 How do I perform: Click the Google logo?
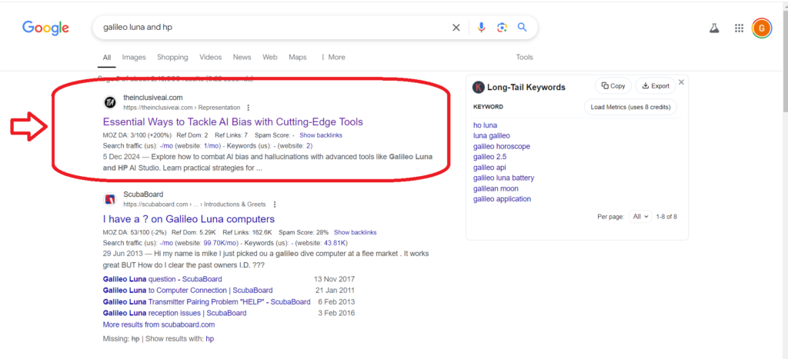(45, 28)
